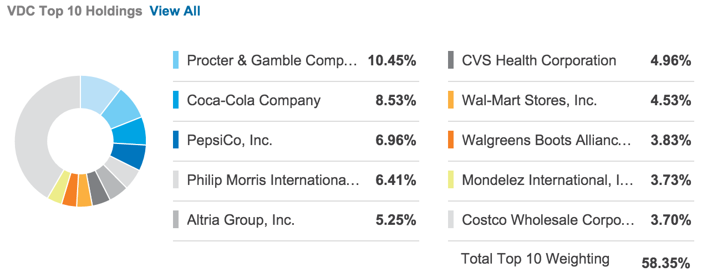Select Philip Morris International holding name
Screen dimensions: 702x278
pyautogui.click(x=273, y=180)
